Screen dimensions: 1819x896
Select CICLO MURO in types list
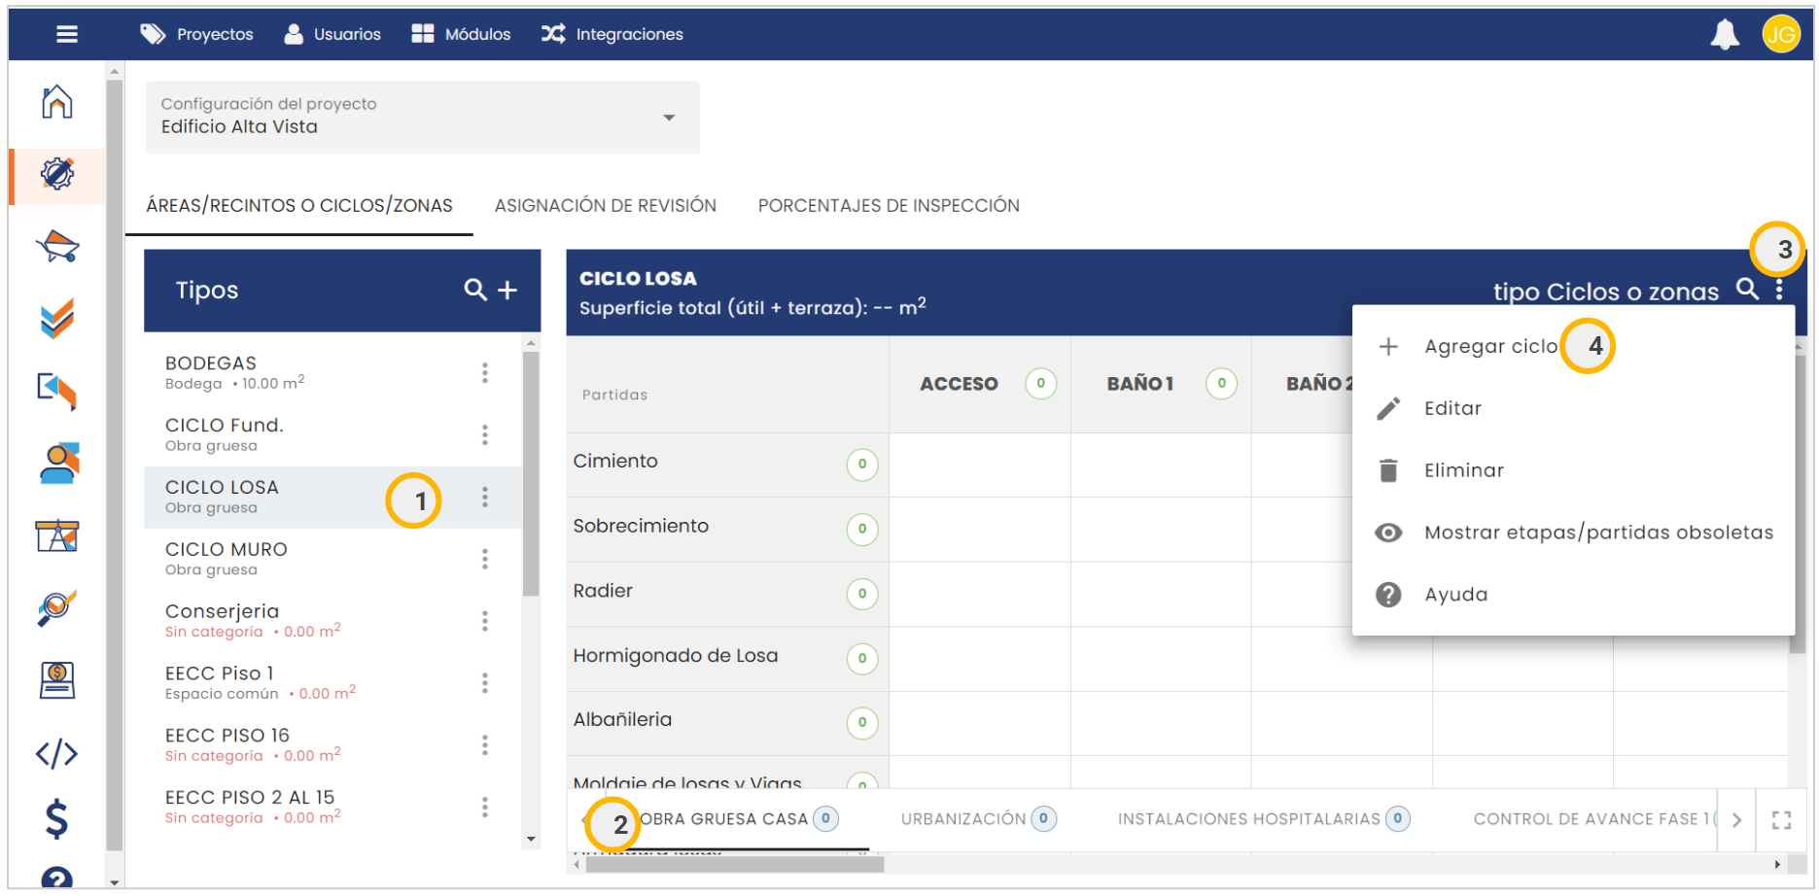(x=227, y=558)
